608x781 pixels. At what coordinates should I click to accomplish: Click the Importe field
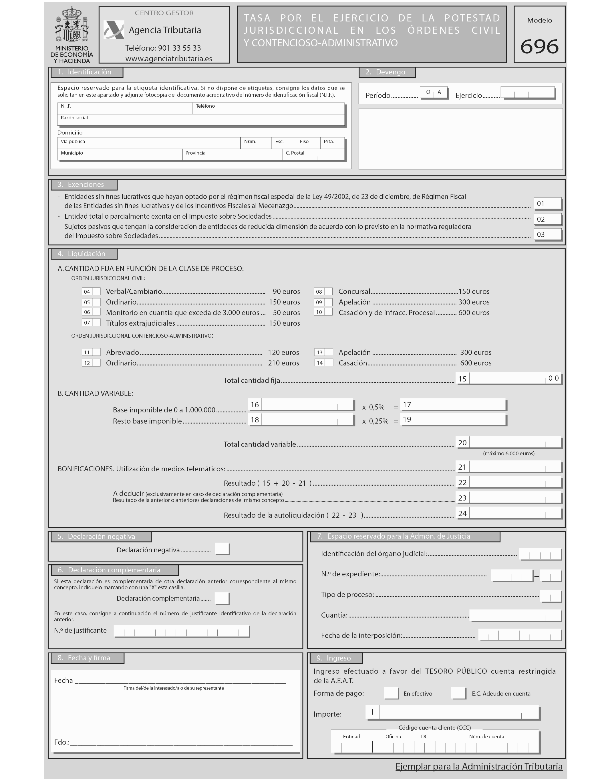tap(459, 712)
